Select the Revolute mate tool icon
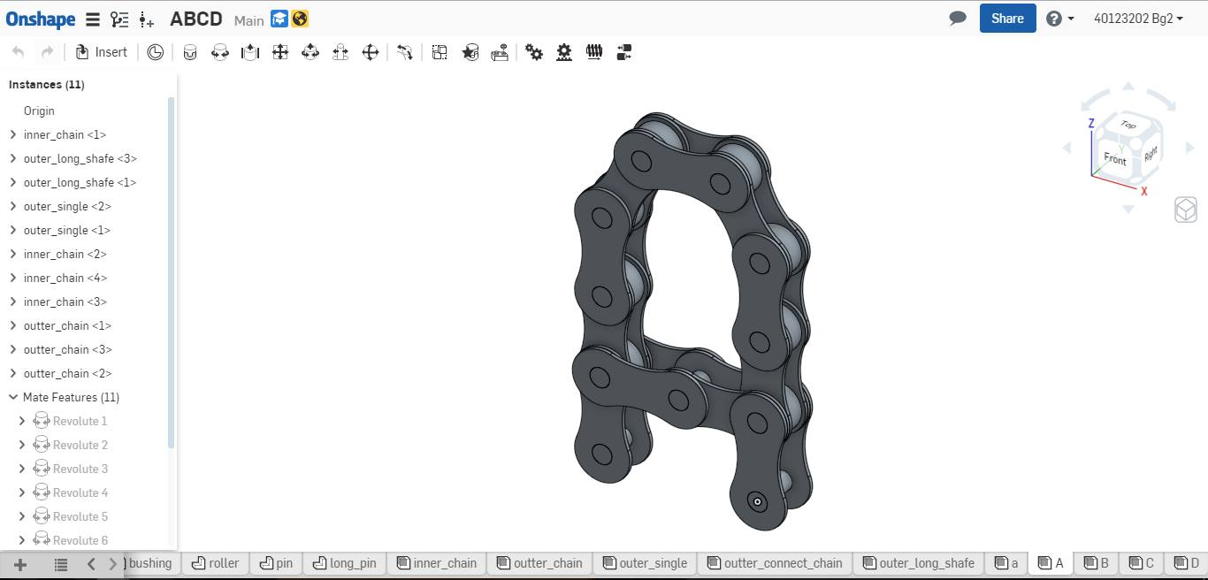 point(220,52)
